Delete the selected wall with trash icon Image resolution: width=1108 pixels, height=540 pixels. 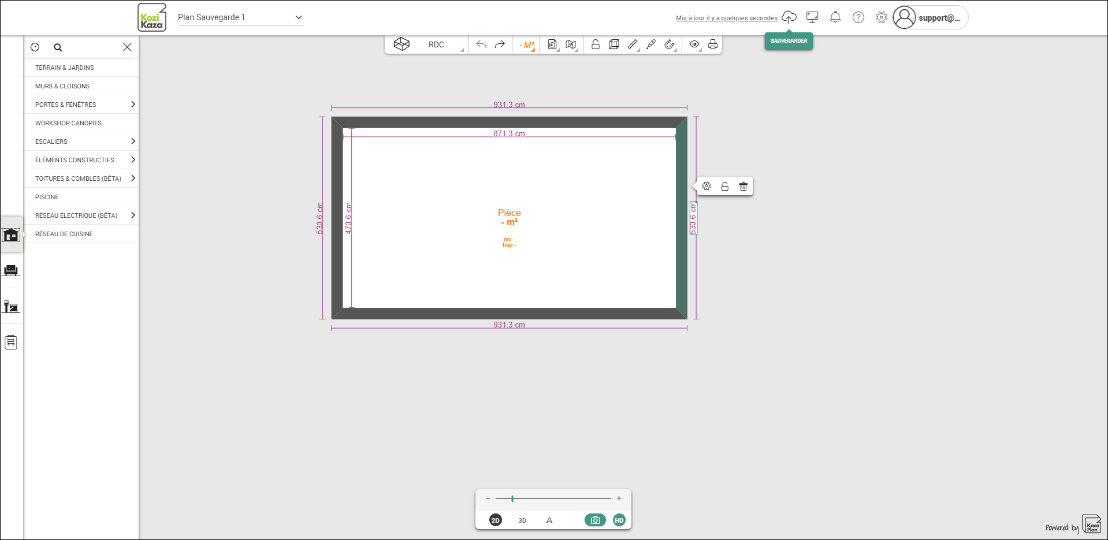click(743, 187)
